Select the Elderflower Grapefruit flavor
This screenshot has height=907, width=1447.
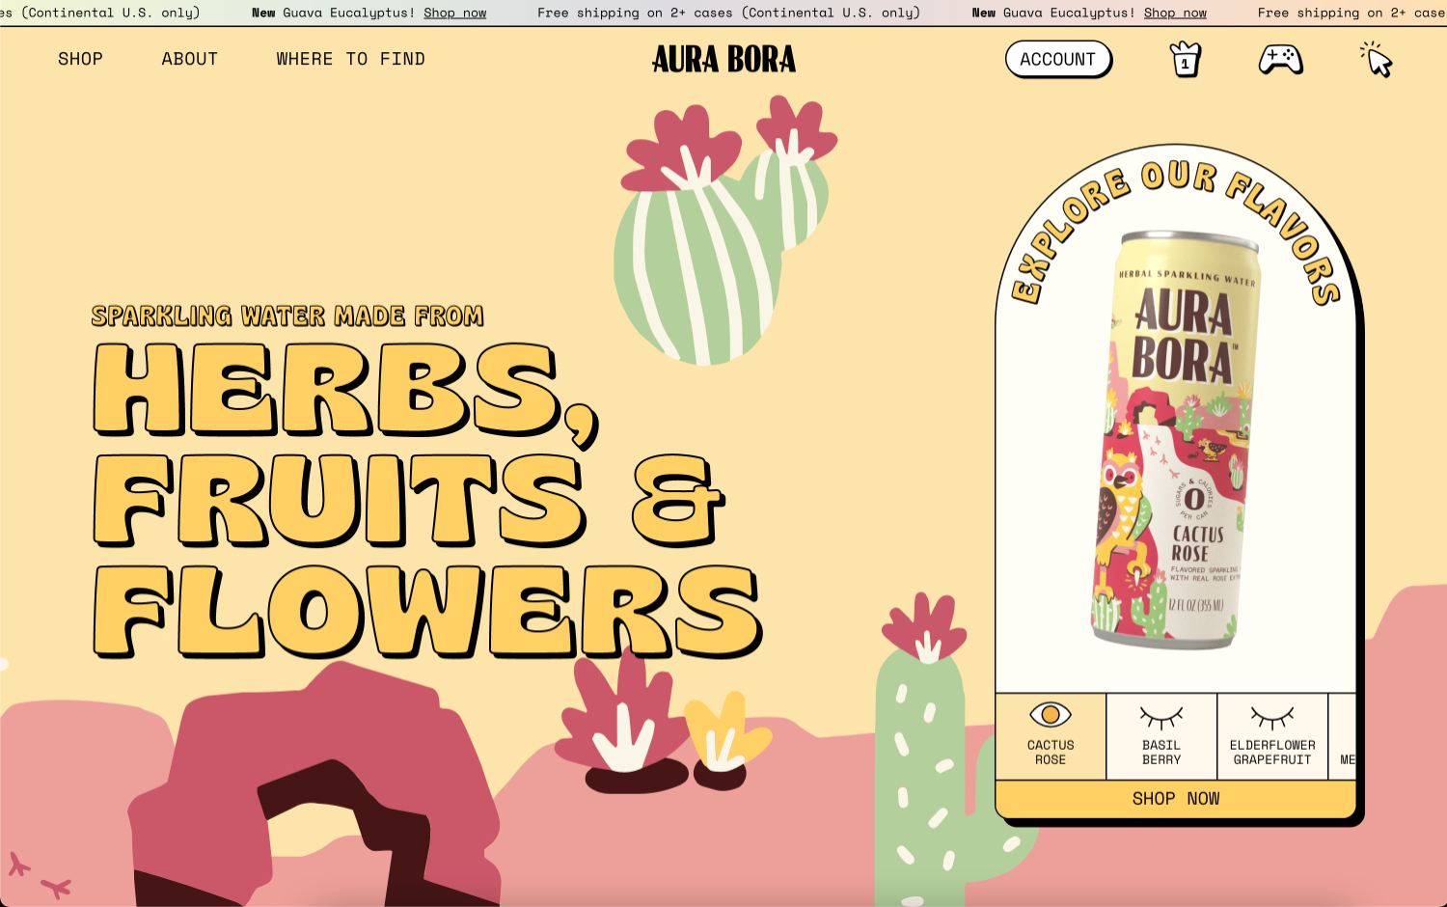1272,736
